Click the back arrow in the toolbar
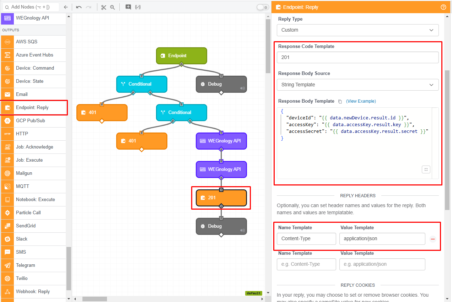The height and width of the screenshot is (302, 452). pos(65,7)
